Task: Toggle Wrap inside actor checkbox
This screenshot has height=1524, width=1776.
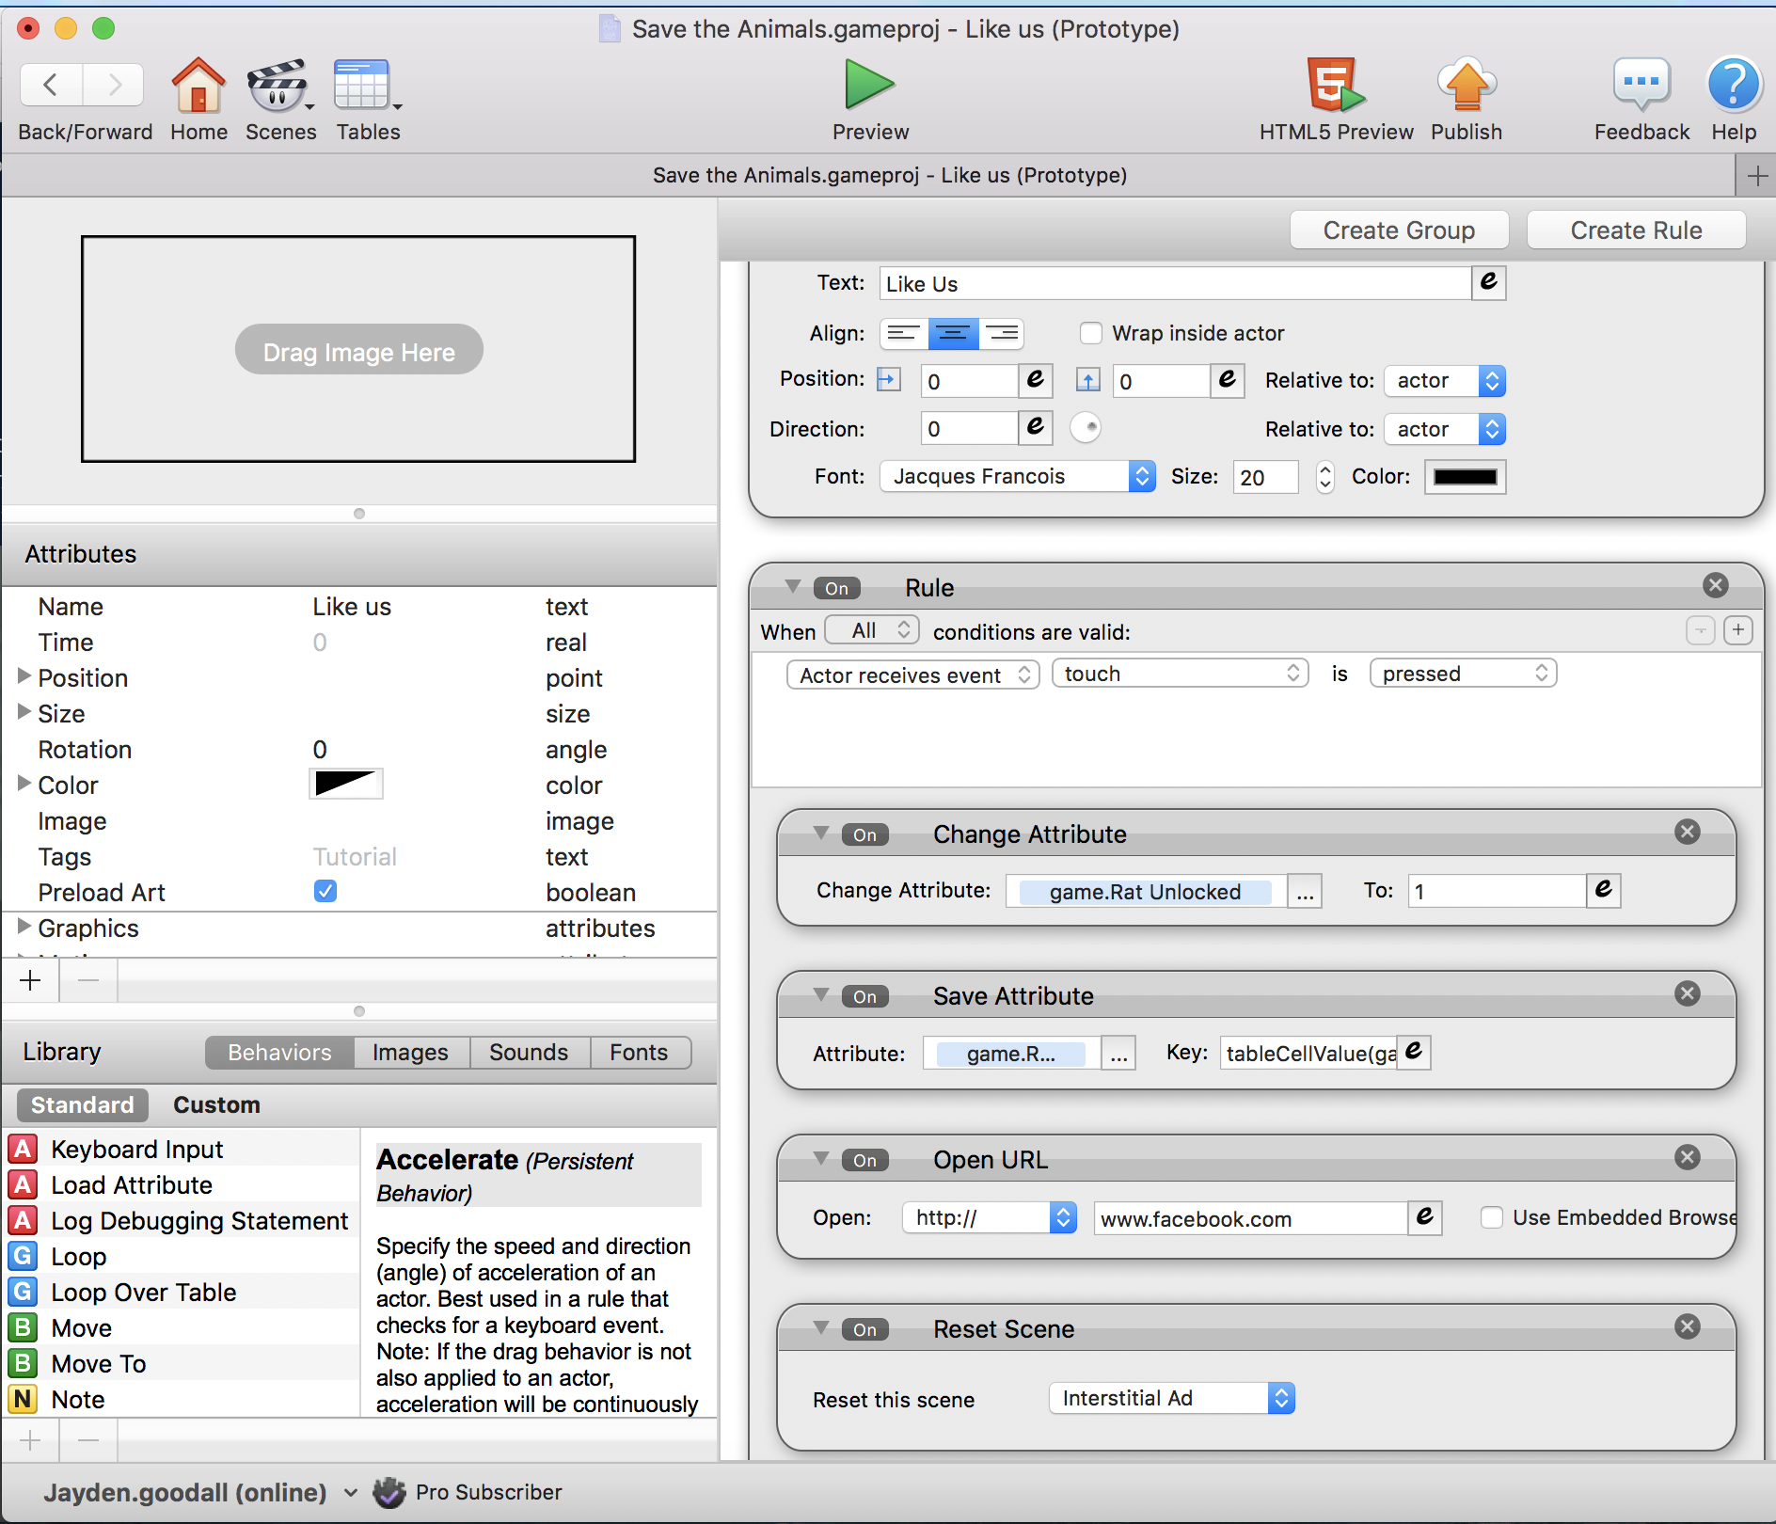Action: 1091,333
